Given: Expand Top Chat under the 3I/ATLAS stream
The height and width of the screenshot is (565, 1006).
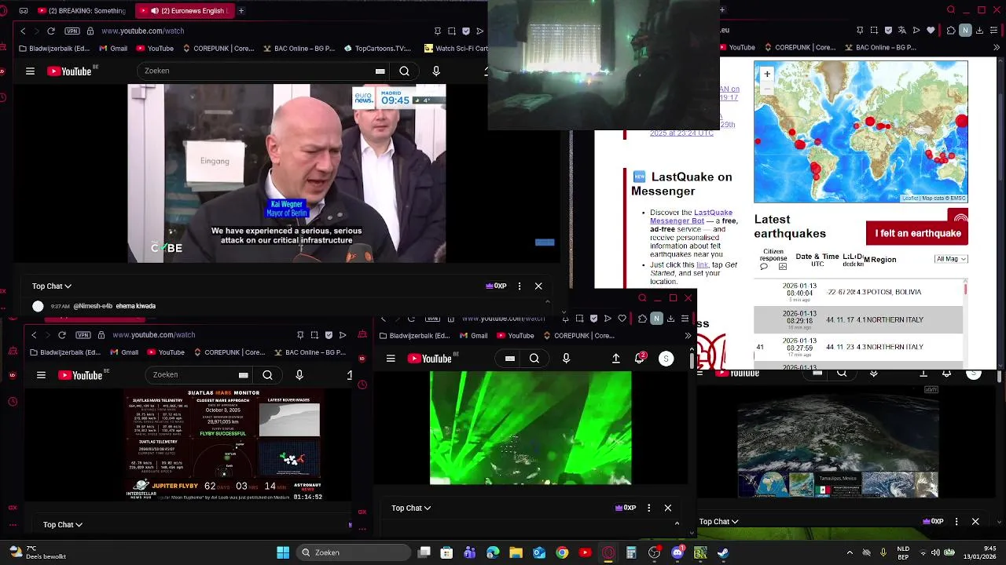Looking at the screenshot, I should 63,524.
